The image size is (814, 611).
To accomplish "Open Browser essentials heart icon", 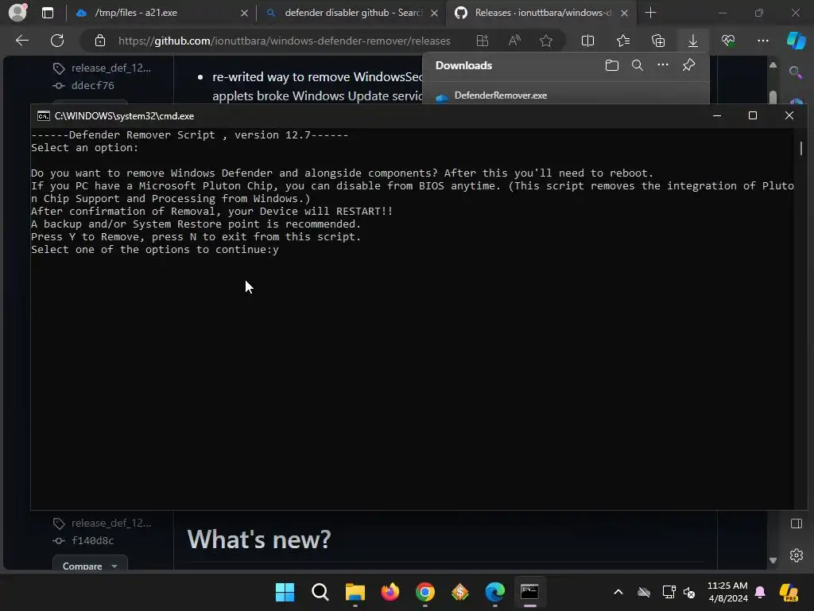I will 728,41.
